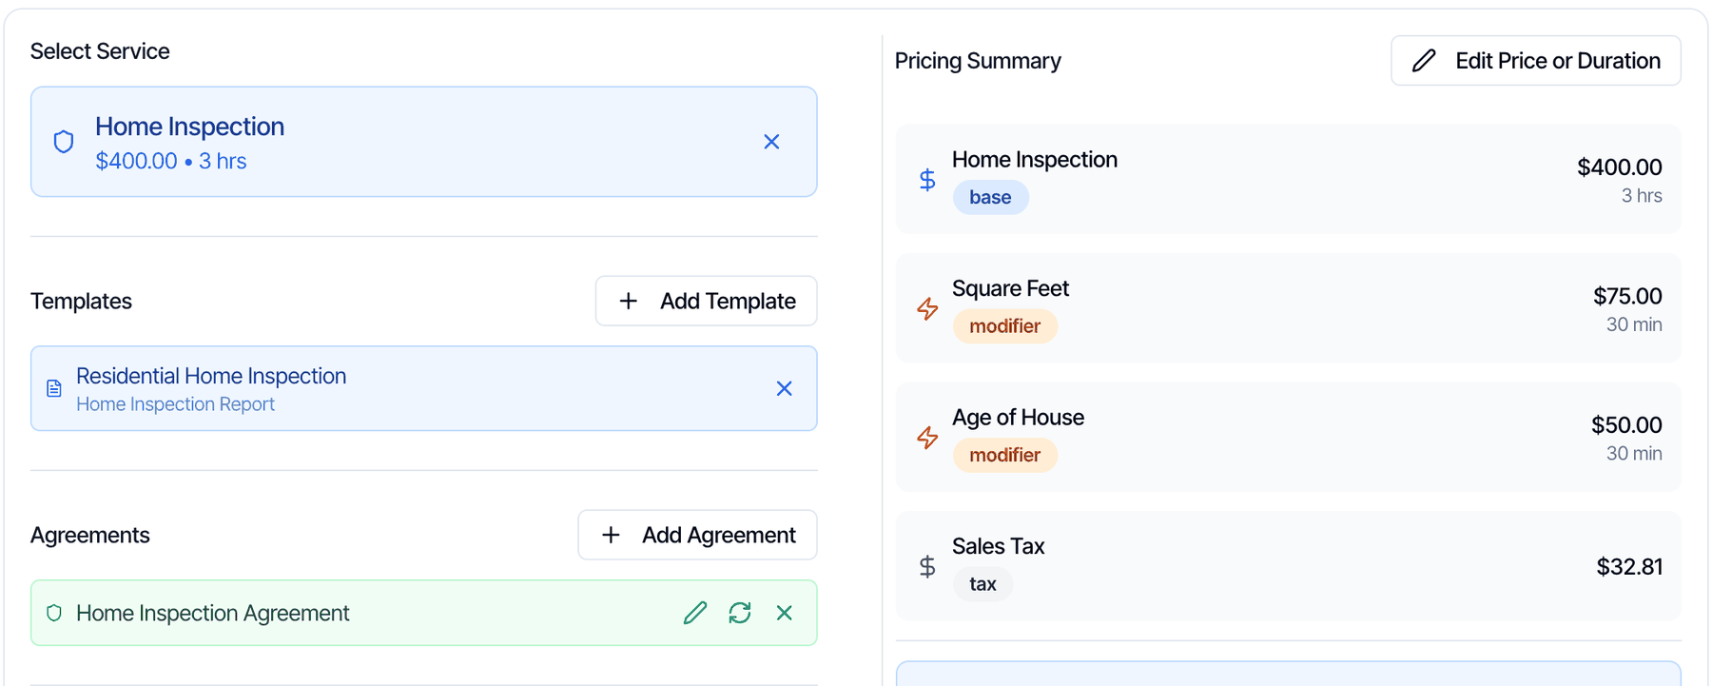This screenshot has height=686, width=1712.
Task: Click the $75.00 Square Feet price
Action: [1627, 296]
